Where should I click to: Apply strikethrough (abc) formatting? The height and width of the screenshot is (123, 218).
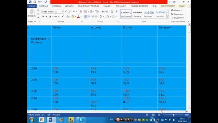(x=56, y=17)
